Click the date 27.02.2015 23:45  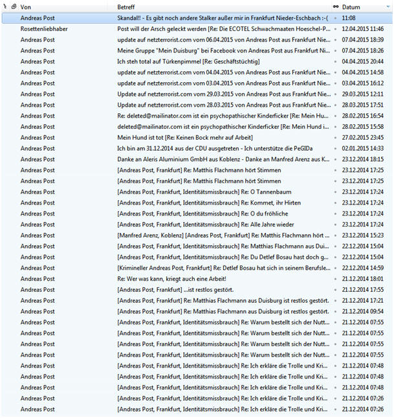363,138
